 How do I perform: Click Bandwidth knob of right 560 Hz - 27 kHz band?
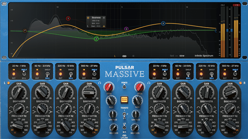coord(230,109)
